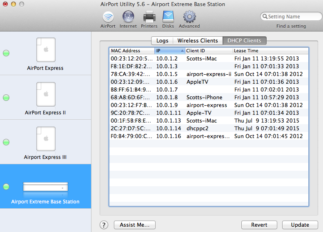Click the AirPort Express II label in sidebar
Image resolution: width=323 pixels, height=232 pixels.
click(45, 113)
